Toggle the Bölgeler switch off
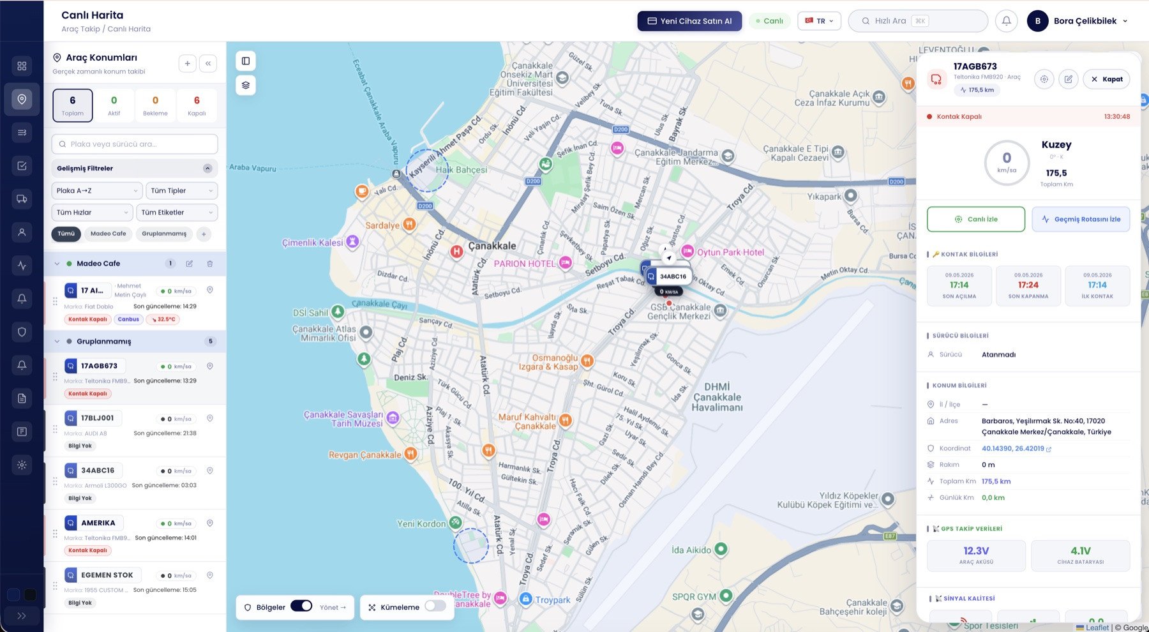This screenshot has width=1149, height=632. tap(301, 606)
